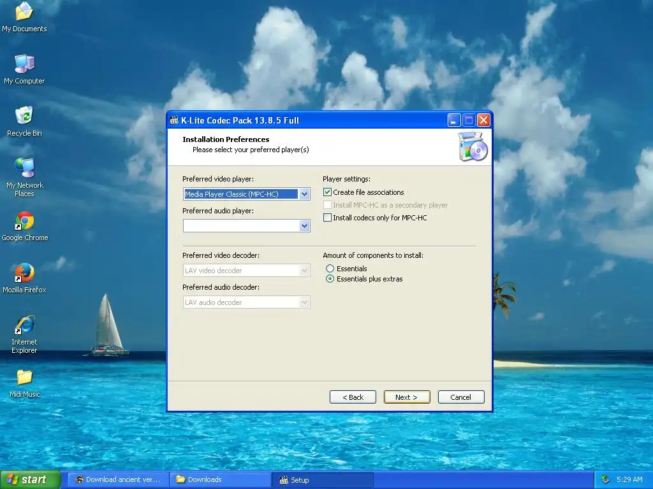Open the Windows Start menu
Screen dimensions: 653x489
pos(30,479)
